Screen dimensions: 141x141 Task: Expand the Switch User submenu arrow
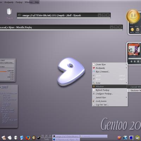(x=126, y=97)
